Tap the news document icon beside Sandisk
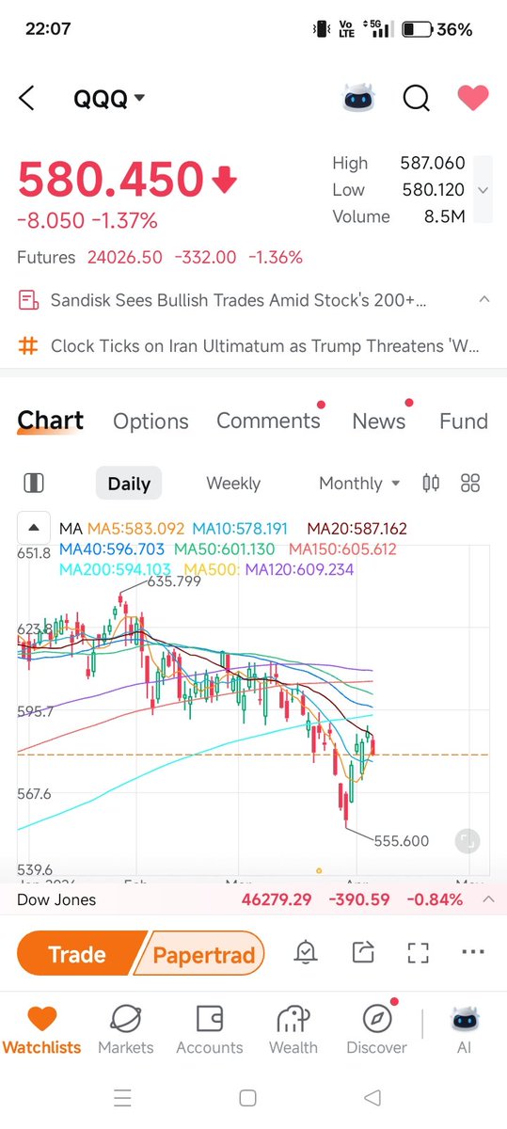Screen dimensions: 507x1129 [x=28, y=301]
